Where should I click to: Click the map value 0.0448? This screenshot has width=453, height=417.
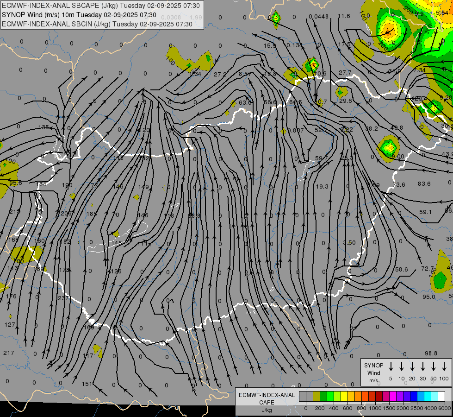coord(319,17)
